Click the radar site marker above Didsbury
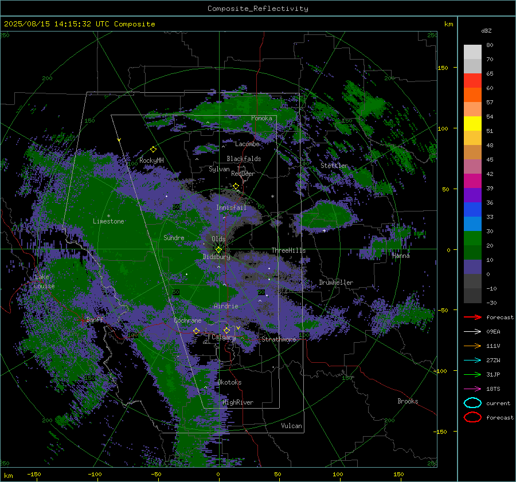The height and width of the screenshot is (482, 516). point(218,250)
